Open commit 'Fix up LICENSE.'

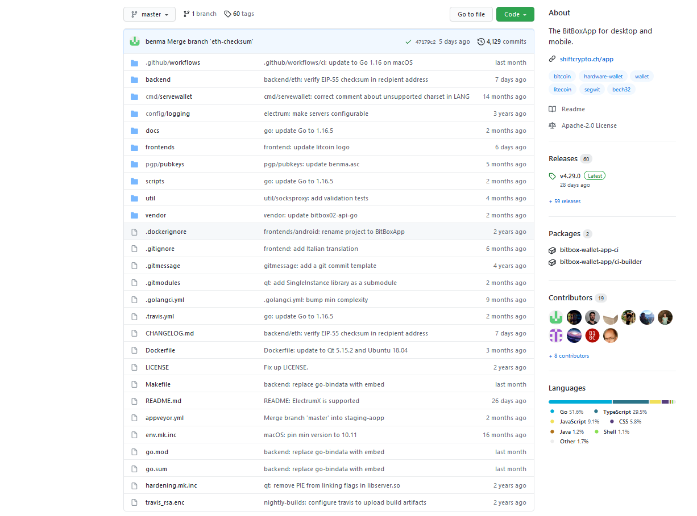pyautogui.click(x=286, y=367)
